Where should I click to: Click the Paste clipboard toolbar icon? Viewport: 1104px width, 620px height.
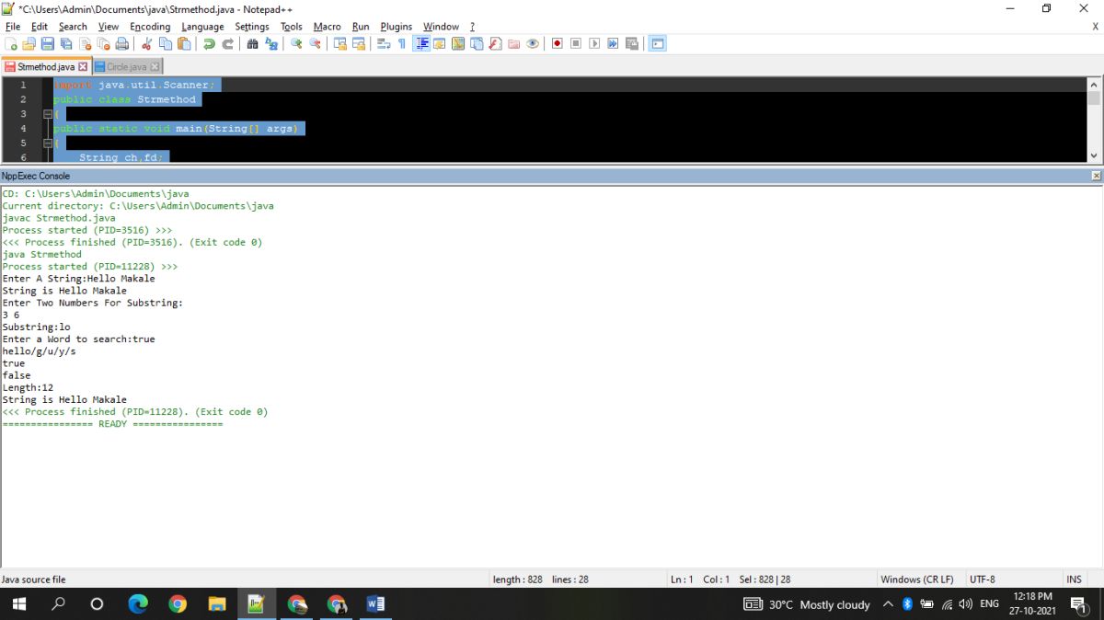pos(184,43)
